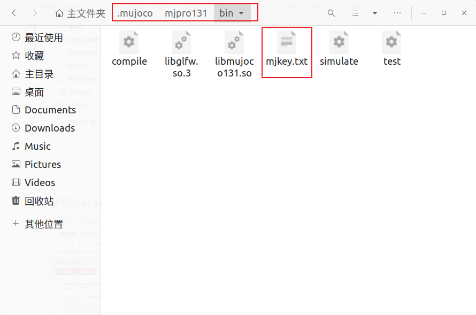
Task: Click the film icon beside Videos
Action: pos(16,182)
